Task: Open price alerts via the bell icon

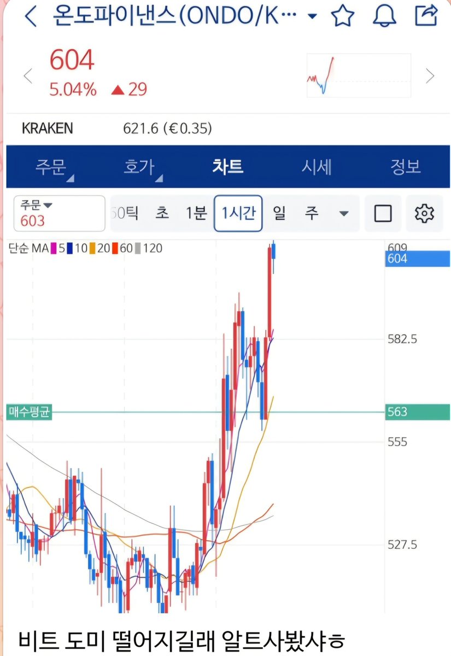Action: point(384,16)
